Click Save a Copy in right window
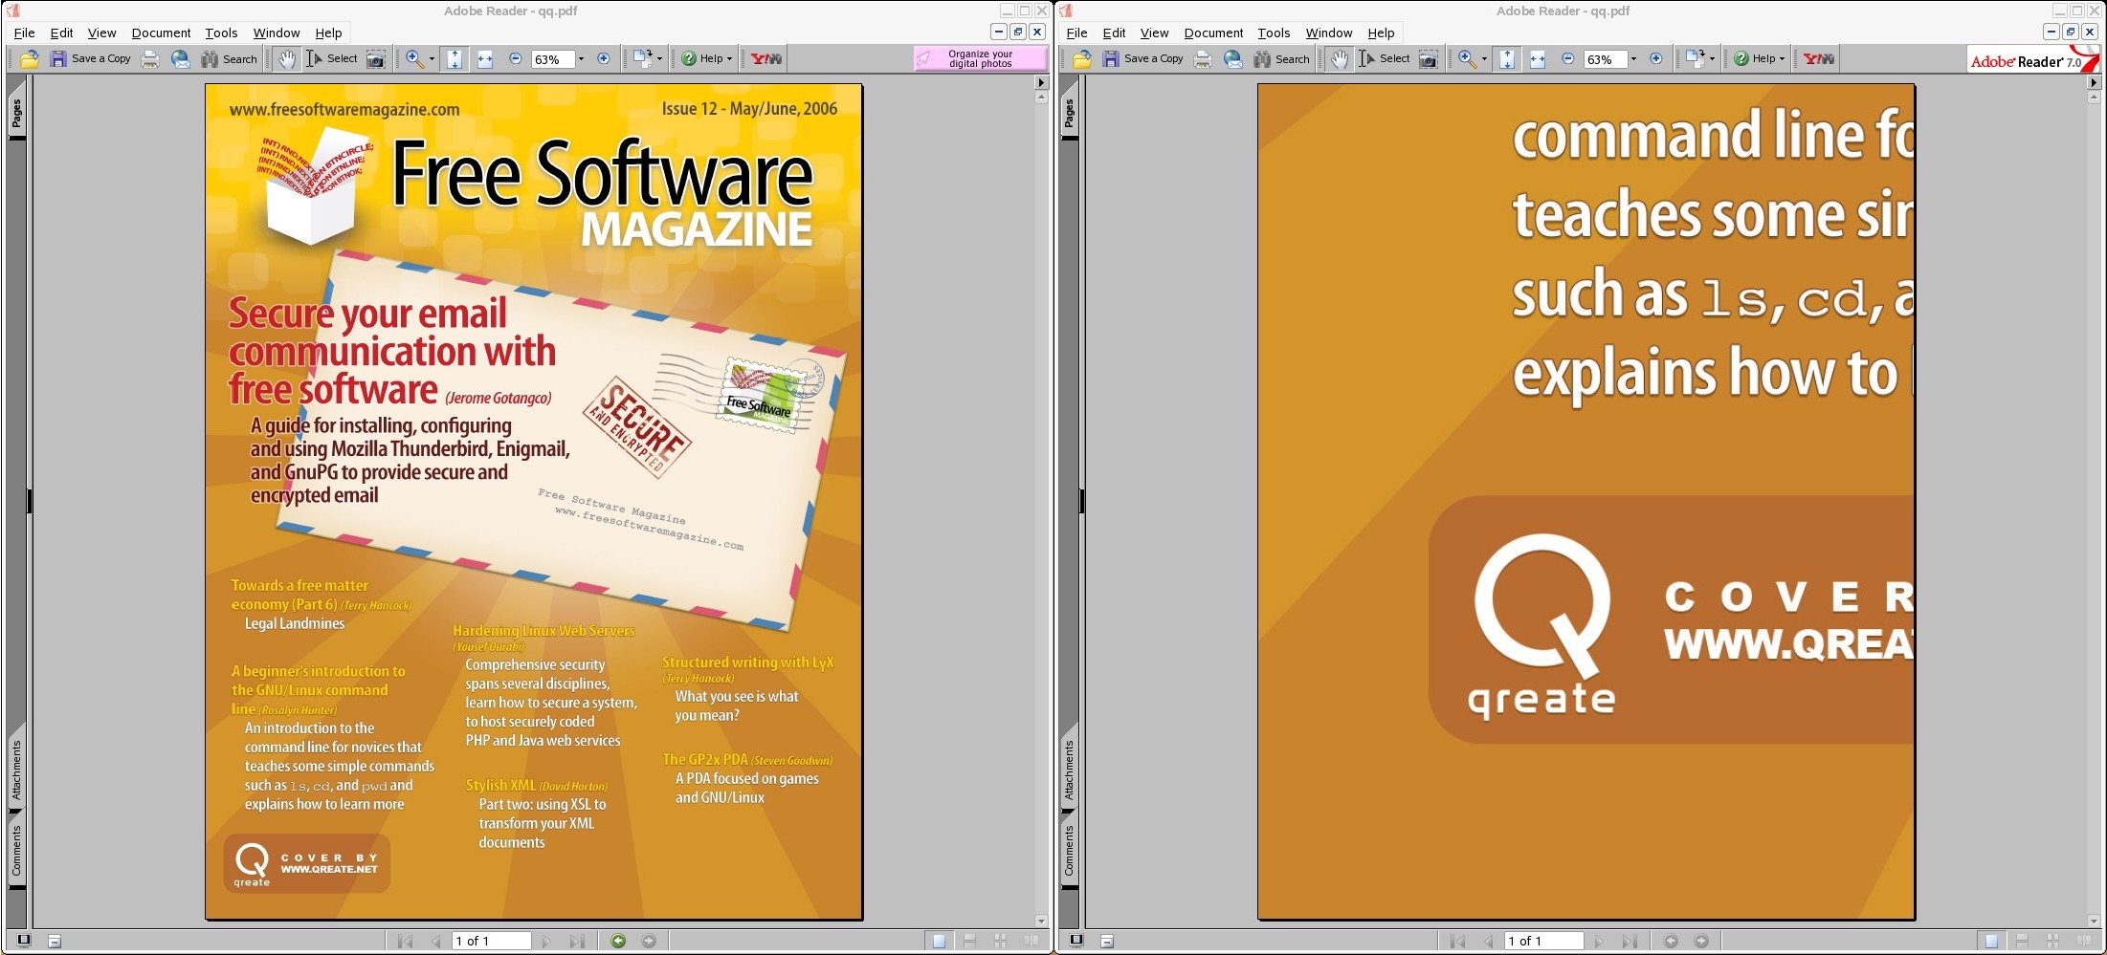2107x955 pixels. point(1143,59)
